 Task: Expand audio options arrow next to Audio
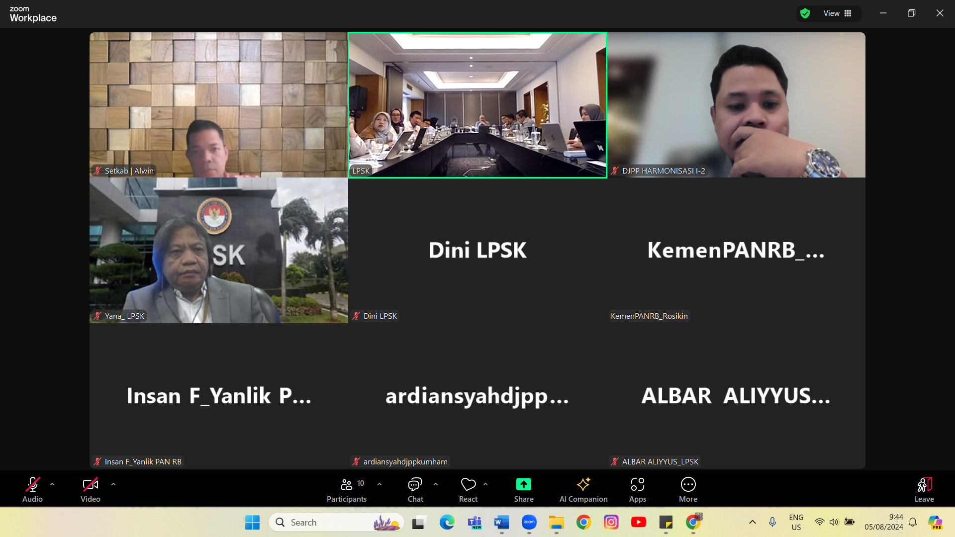click(x=52, y=484)
